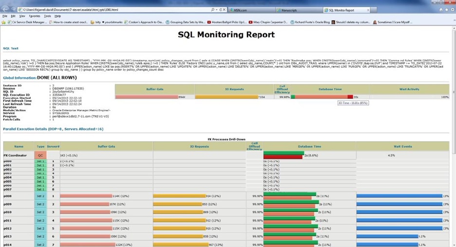The width and height of the screenshot is (456, 247).
Task: Click the p009 Buffer Gets bar (107K)
Action: (x=85, y=204)
